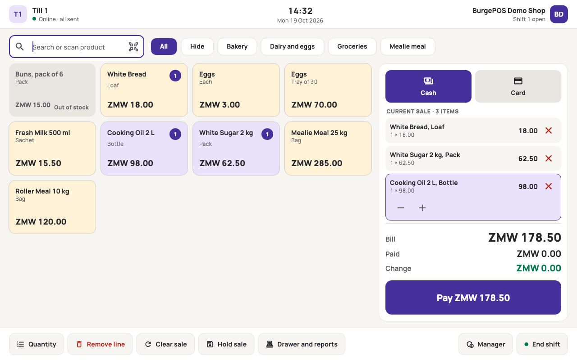Filter products by Dairy and eggs
This screenshot has width=577, height=360.
(293, 46)
